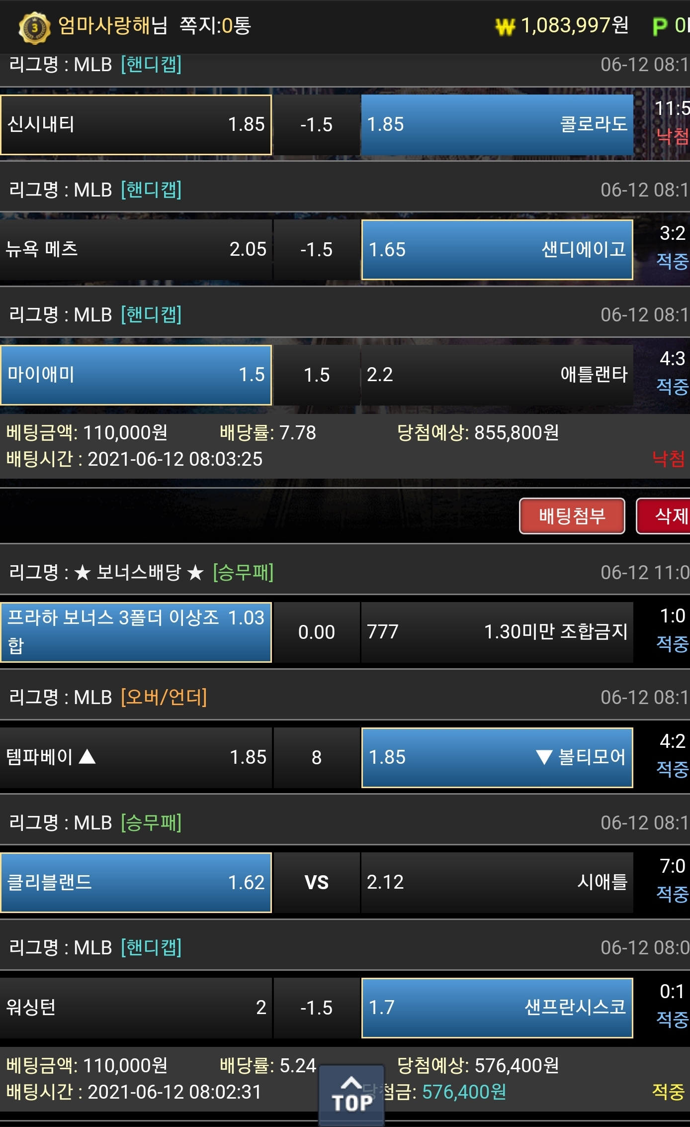Select 뉴욕 메츠 2.05 cell
The image size is (690, 1127).
point(136,250)
